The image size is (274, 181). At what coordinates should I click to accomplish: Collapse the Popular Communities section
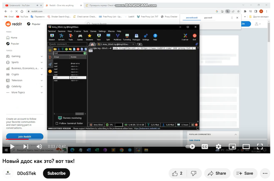(235, 134)
